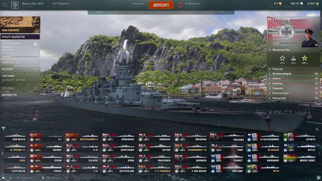This screenshot has height=181, width=322.
Task: Click the Die Philippinen port name
Action: (x=61, y=4)
